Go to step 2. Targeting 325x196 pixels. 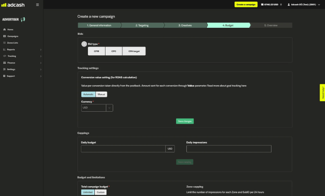[x=142, y=25]
